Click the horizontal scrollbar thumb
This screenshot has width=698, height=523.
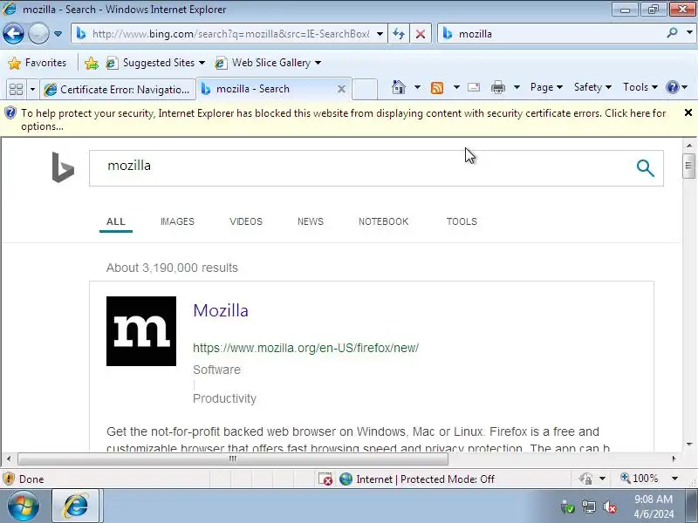pyautogui.click(x=233, y=458)
